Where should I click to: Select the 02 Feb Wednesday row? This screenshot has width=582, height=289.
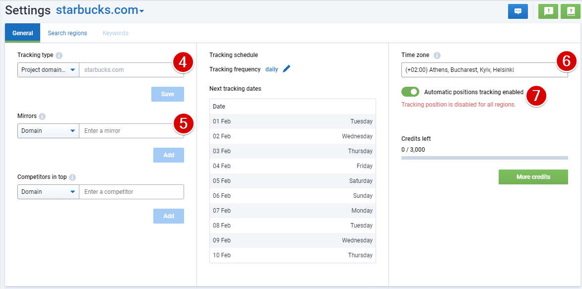pyautogui.click(x=292, y=136)
